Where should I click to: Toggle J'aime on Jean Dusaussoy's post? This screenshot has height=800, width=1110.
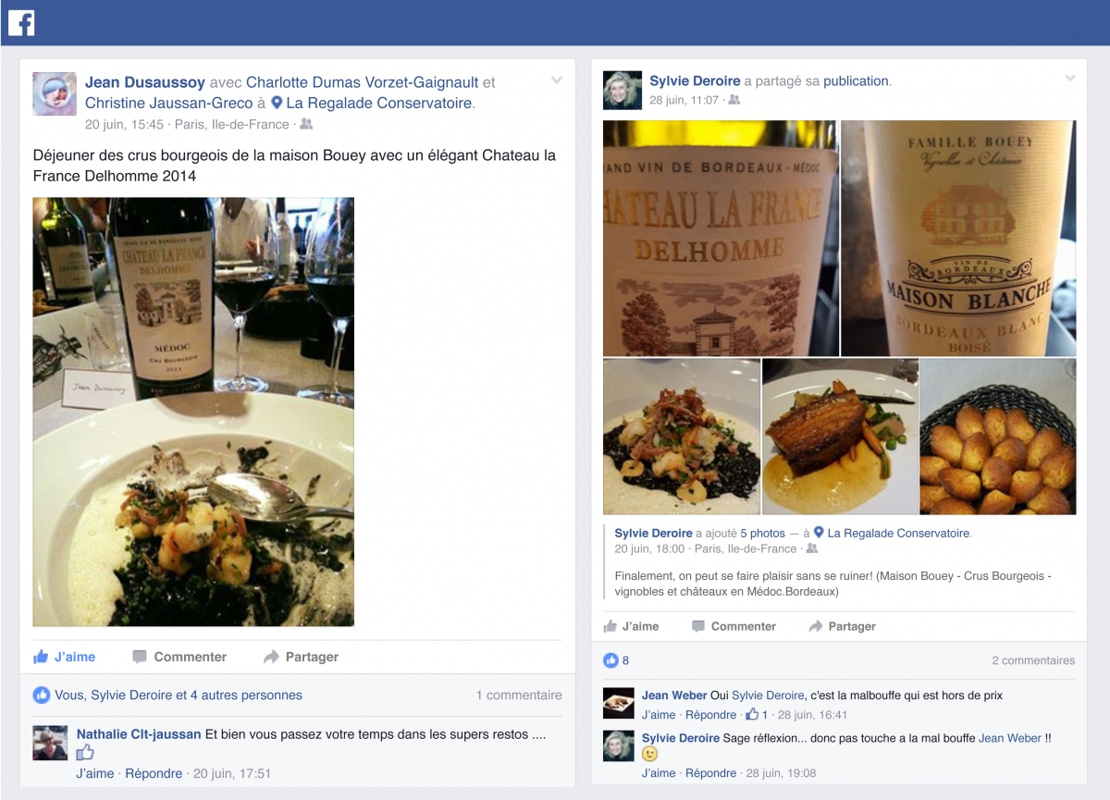pos(65,657)
